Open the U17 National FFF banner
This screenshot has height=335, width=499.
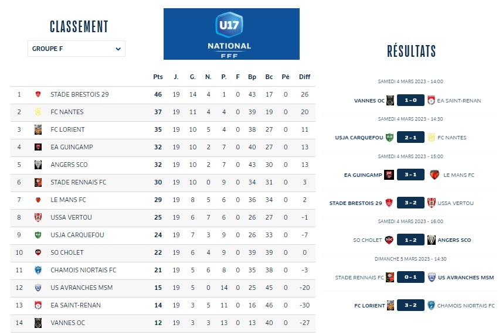[x=232, y=34]
